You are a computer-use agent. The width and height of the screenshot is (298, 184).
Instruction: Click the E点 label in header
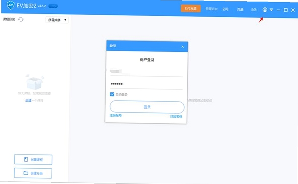point(254,10)
